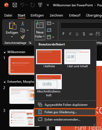Open the undo history dropdown arrow
Screen dimensions: 102x130
click(x=27, y=5)
